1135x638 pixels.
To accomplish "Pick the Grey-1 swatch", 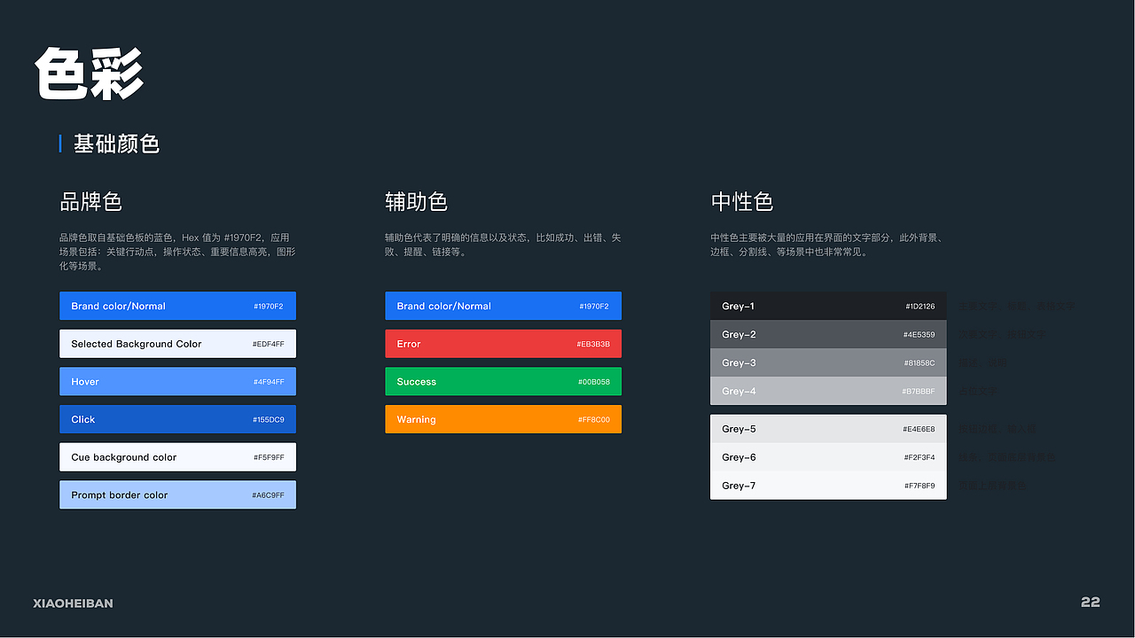I will (x=828, y=307).
